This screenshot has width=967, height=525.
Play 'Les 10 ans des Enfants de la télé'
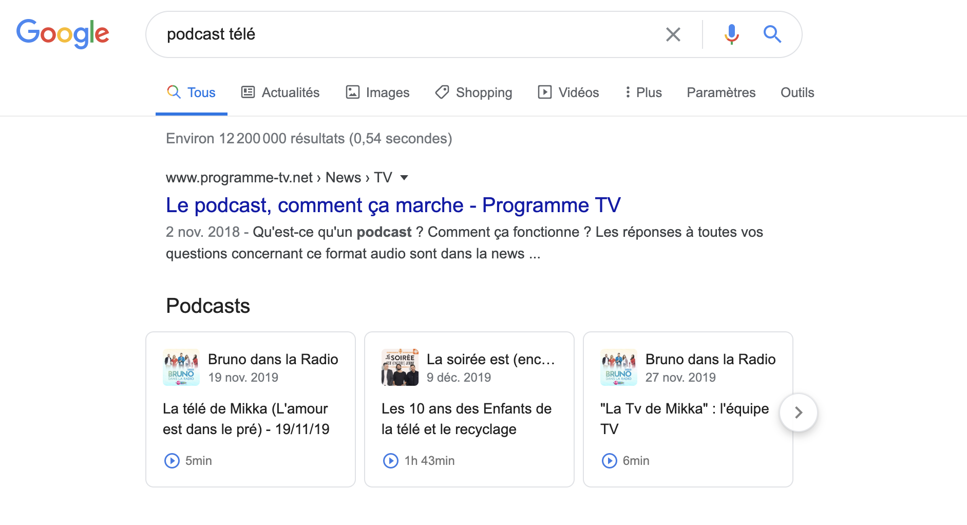(x=391, y=461)
